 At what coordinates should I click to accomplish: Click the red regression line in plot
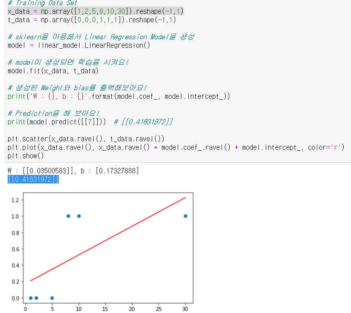tap(108, 239)
